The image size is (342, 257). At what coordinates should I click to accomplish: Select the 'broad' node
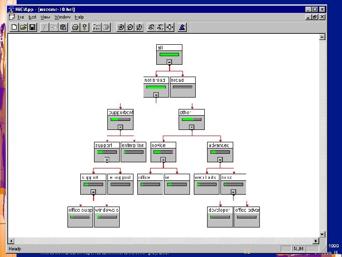183,87
